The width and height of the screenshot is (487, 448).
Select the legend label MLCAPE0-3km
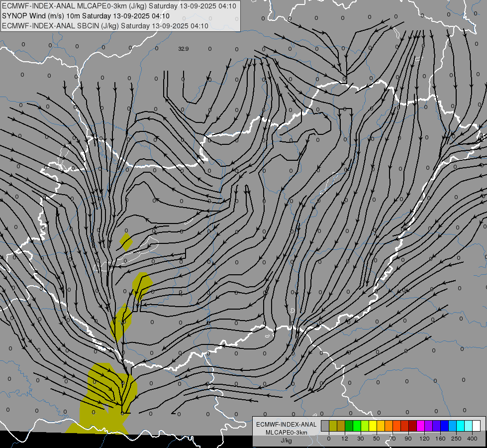(287, 433)
